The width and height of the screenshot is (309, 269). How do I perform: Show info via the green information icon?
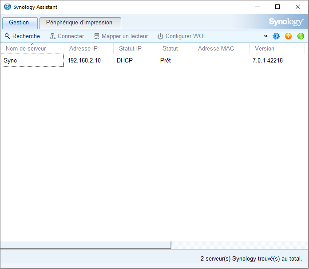pos(301,36)
